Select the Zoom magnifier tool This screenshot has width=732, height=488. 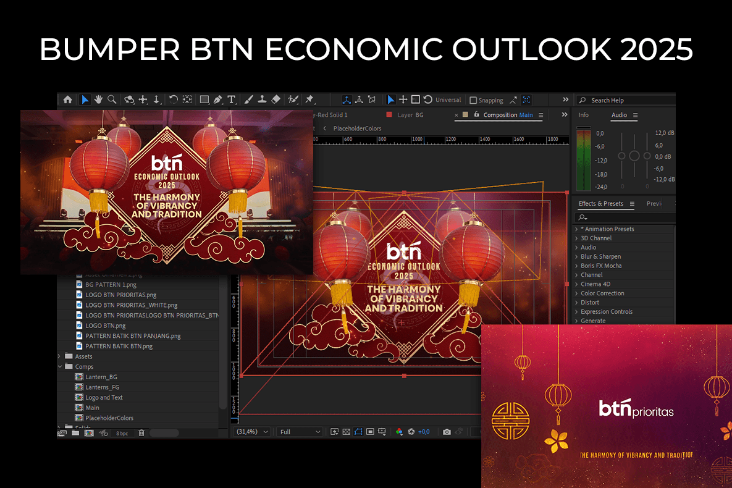(112, 99)
